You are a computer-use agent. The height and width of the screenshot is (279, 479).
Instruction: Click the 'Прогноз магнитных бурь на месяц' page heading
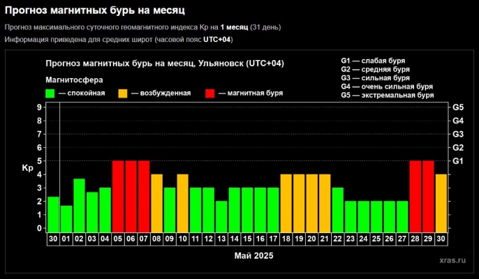pos(90,10)
